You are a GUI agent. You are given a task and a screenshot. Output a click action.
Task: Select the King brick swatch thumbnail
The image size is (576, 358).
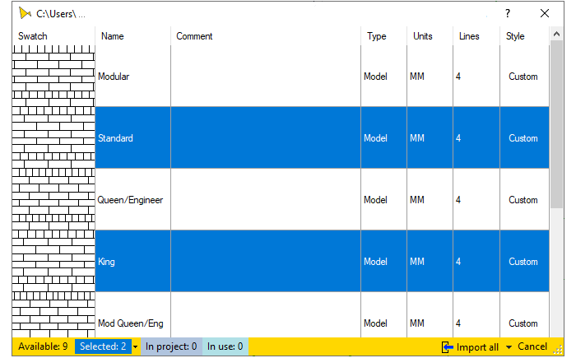coord(53,262)
